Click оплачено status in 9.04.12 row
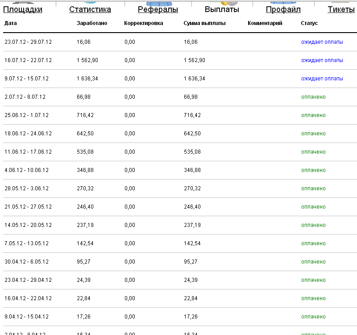357x335 pixels. click(x=314, y=317)
